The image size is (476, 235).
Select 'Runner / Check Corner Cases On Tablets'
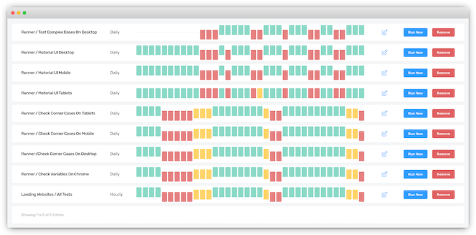coord(58,113)
